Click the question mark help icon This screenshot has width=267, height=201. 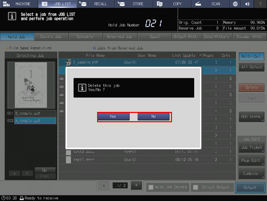[260, 4]
